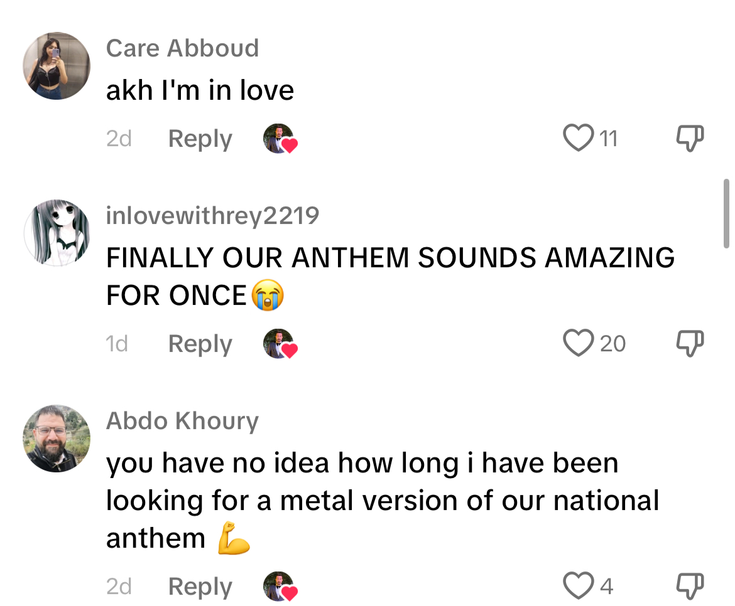
Task: Open inlovewithrey2219's profile via username
Action: tap(213, 215)
